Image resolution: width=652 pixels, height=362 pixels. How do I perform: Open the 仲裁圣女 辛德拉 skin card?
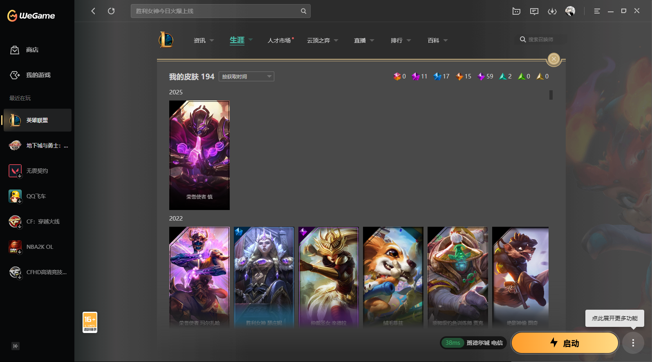coord(329,277)
